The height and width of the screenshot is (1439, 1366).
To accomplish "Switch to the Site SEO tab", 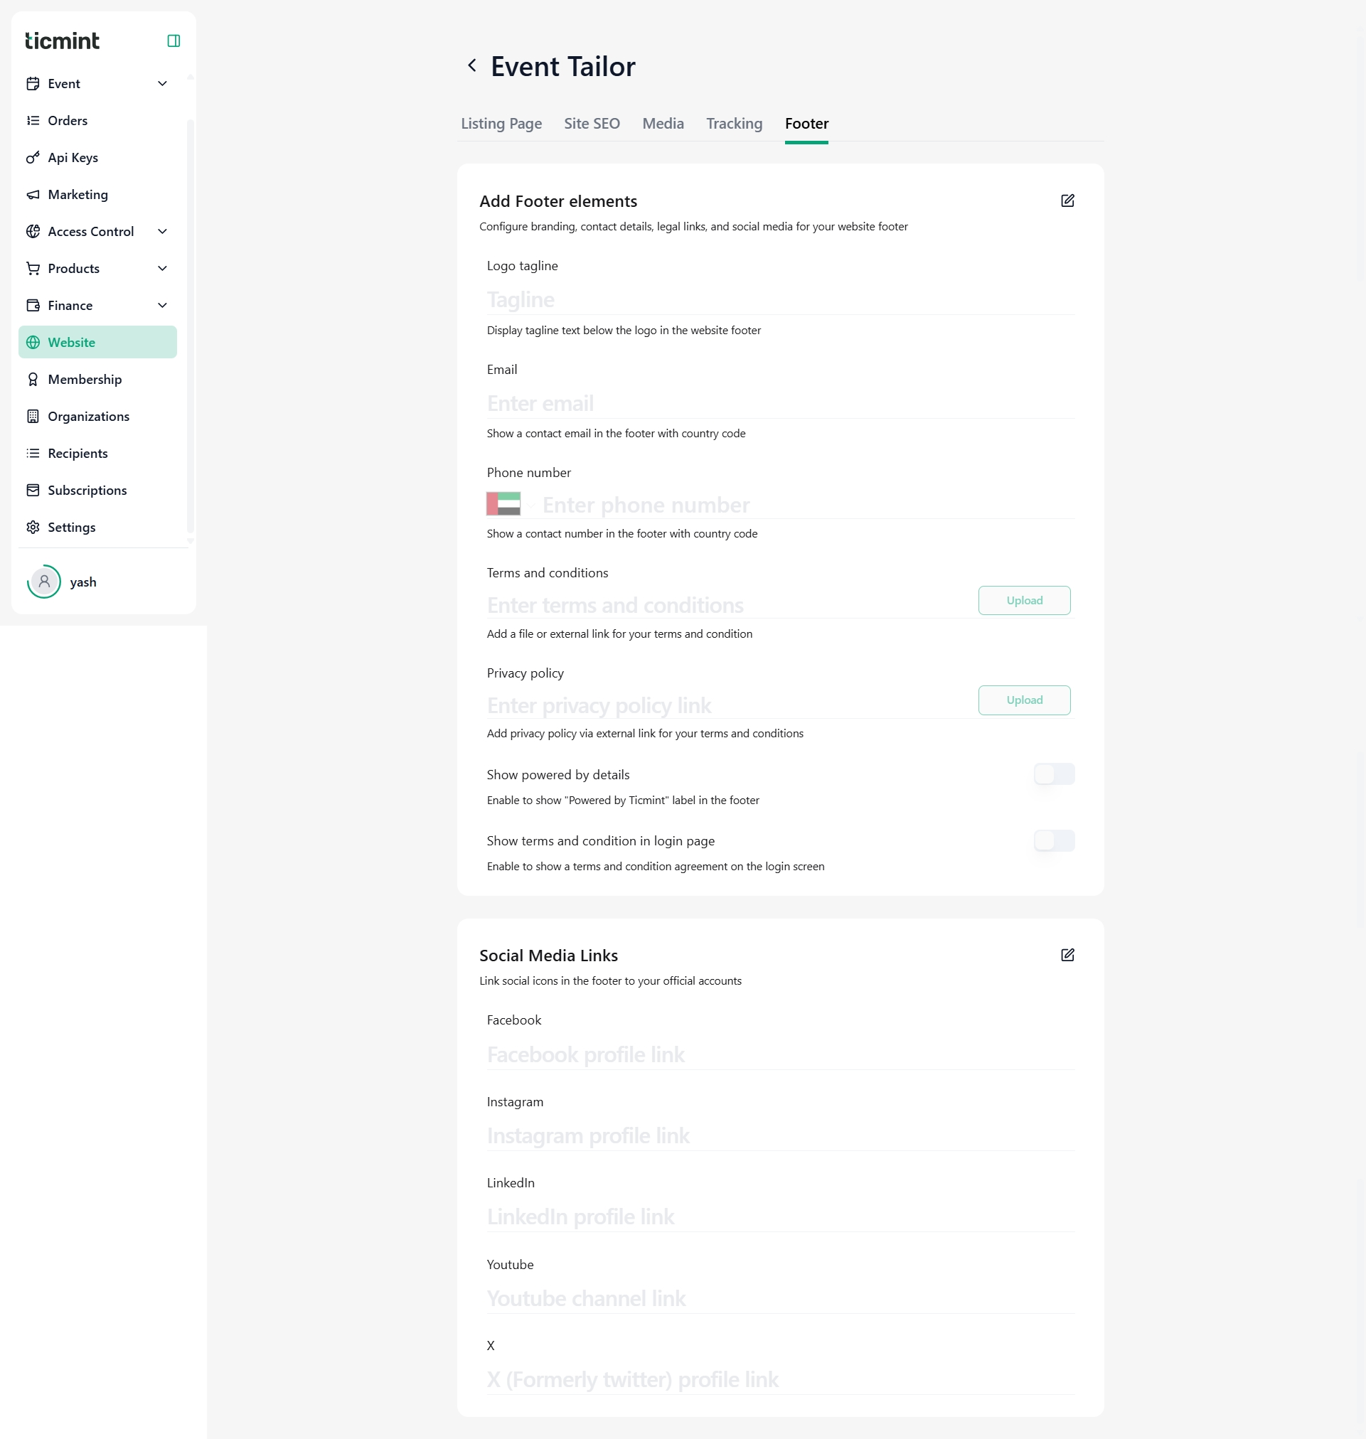I will click(x=592, y=124).
